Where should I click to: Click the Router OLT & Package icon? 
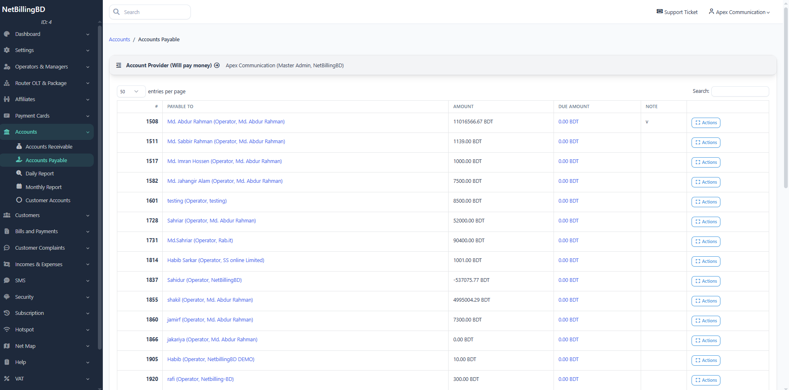coord(7,83)
